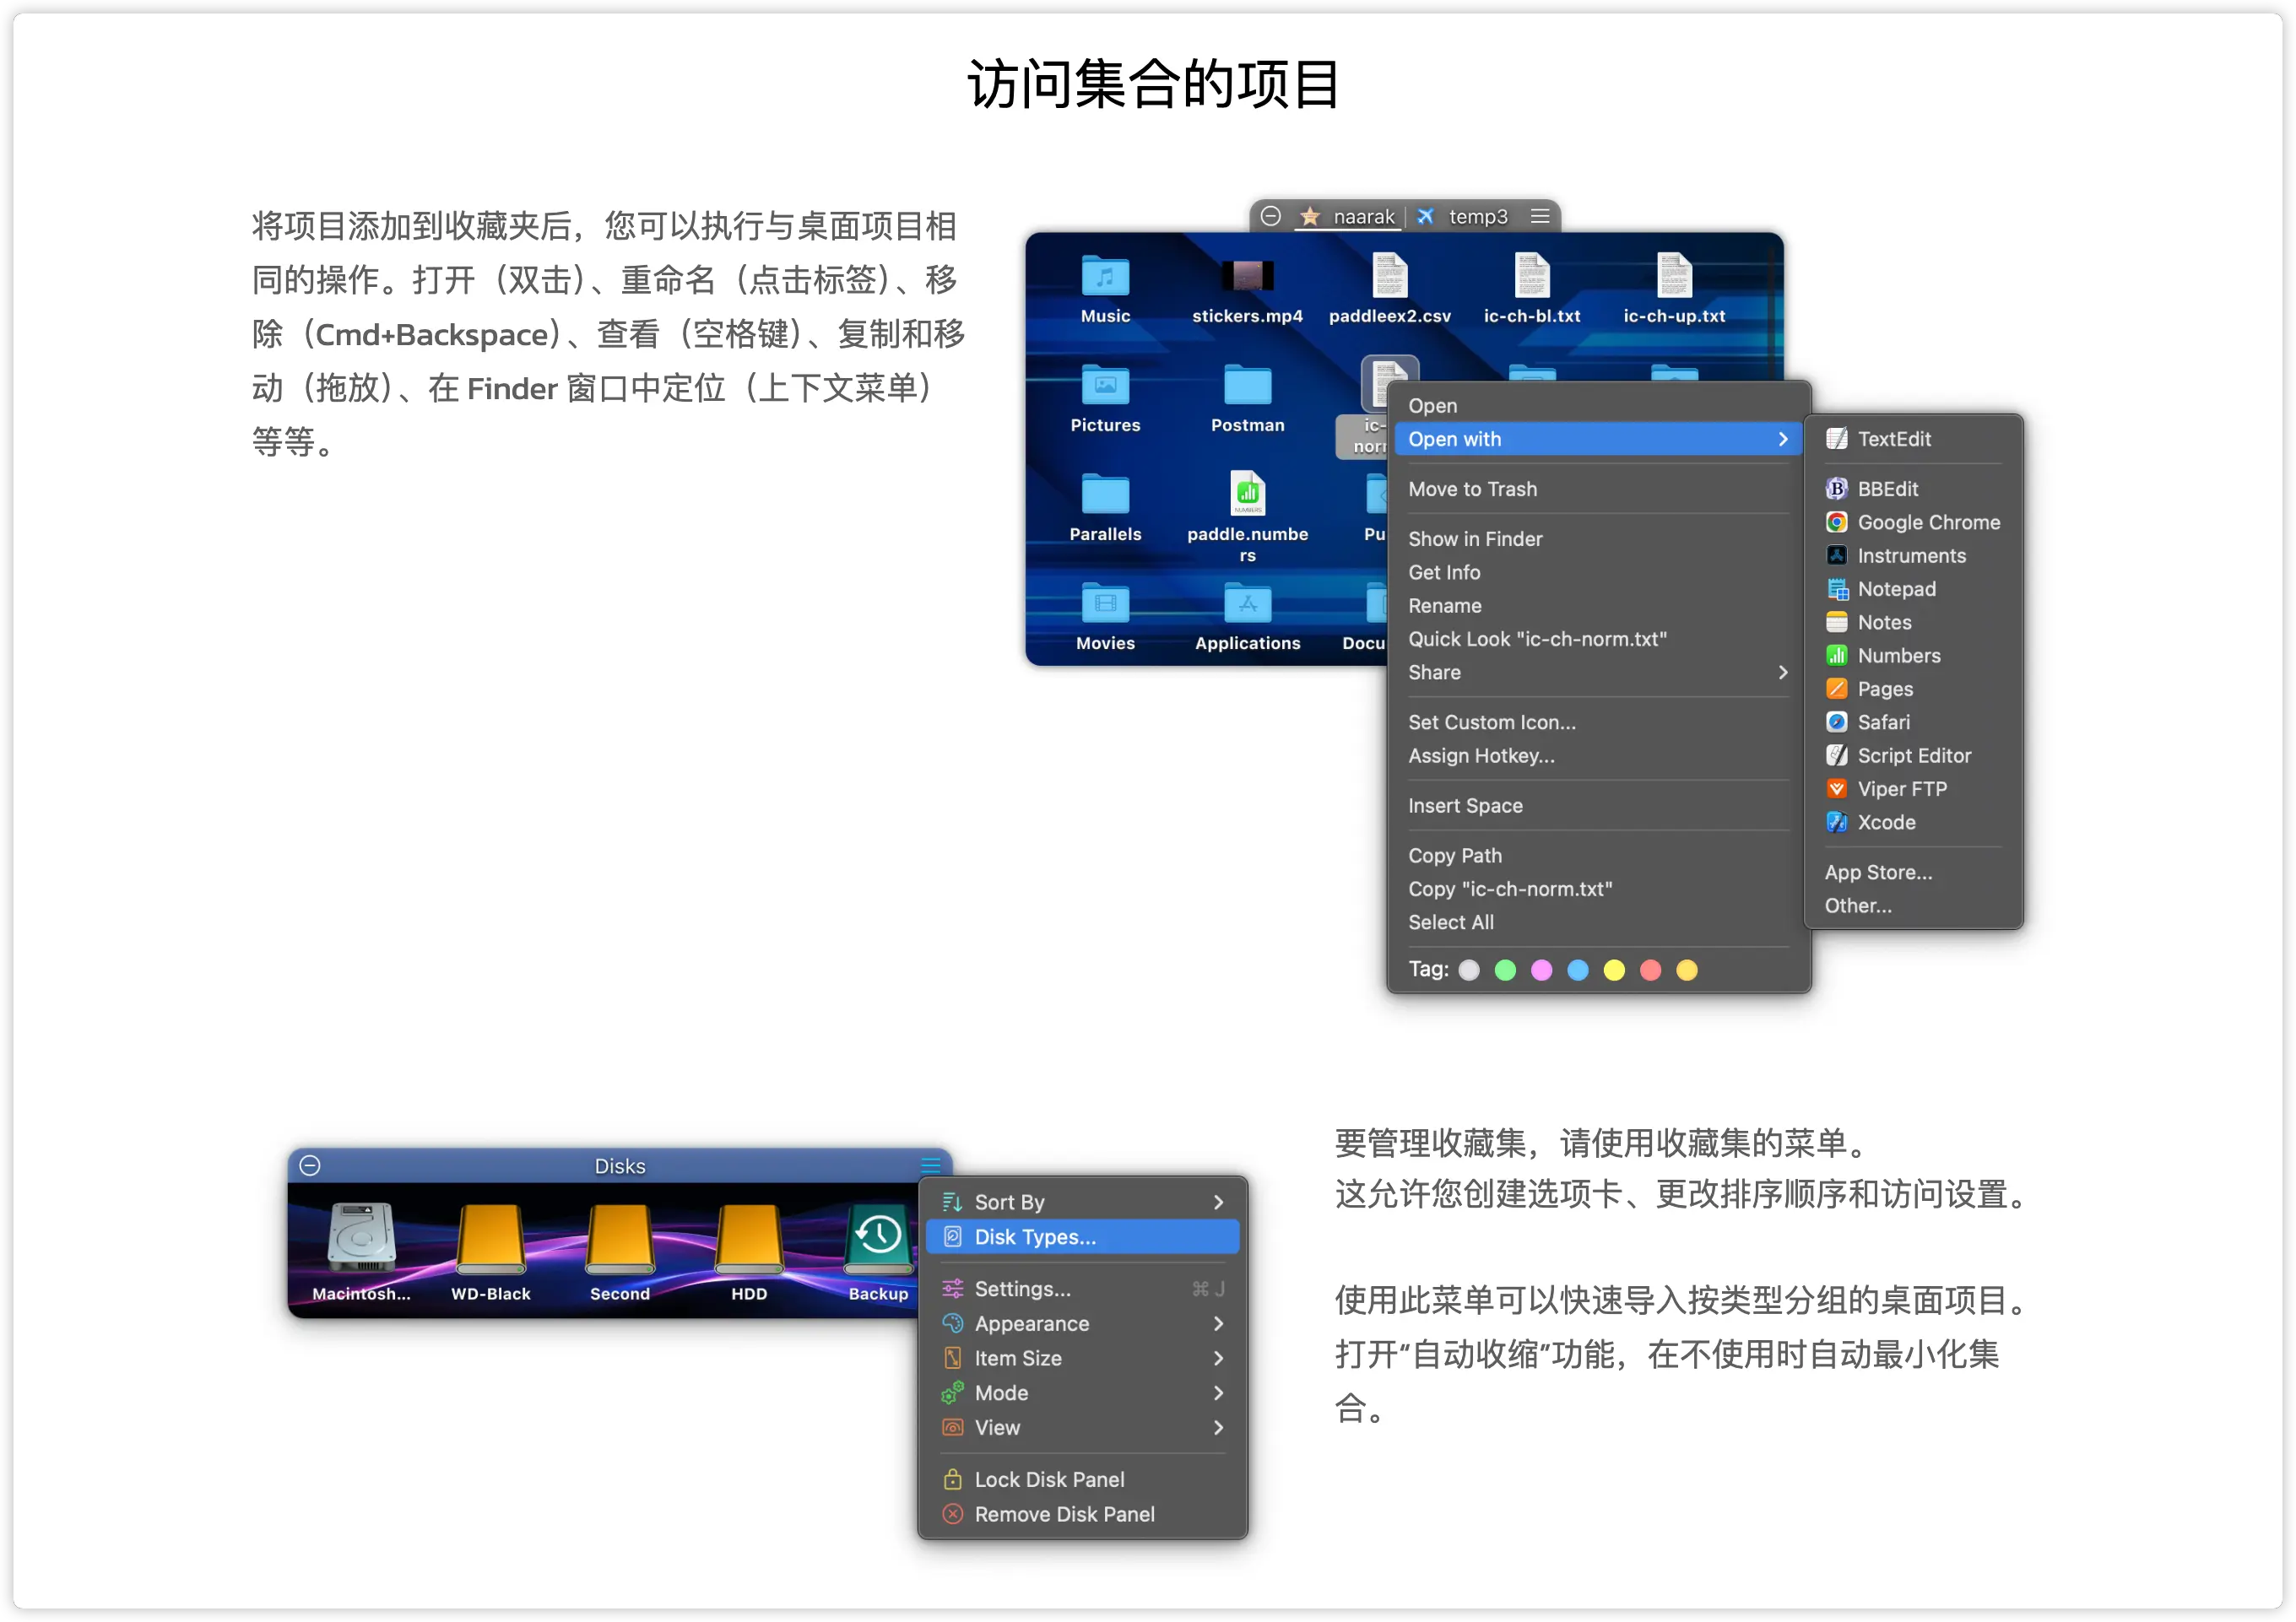2296x1622 pixels.
Task: Open the Disks panel hamburger menu
Action: coord(930,1165)
